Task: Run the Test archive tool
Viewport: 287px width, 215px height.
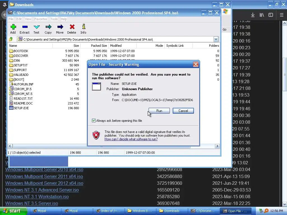Action: click(36, 29)
